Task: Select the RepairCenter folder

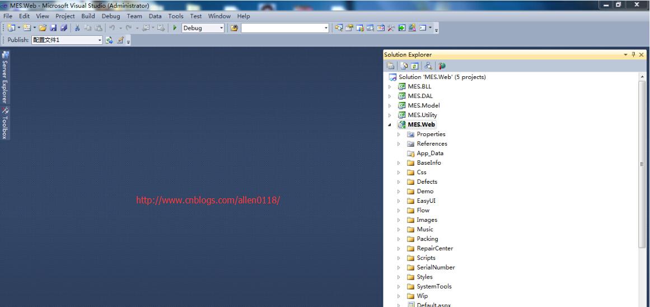Action: click(435, 249)
